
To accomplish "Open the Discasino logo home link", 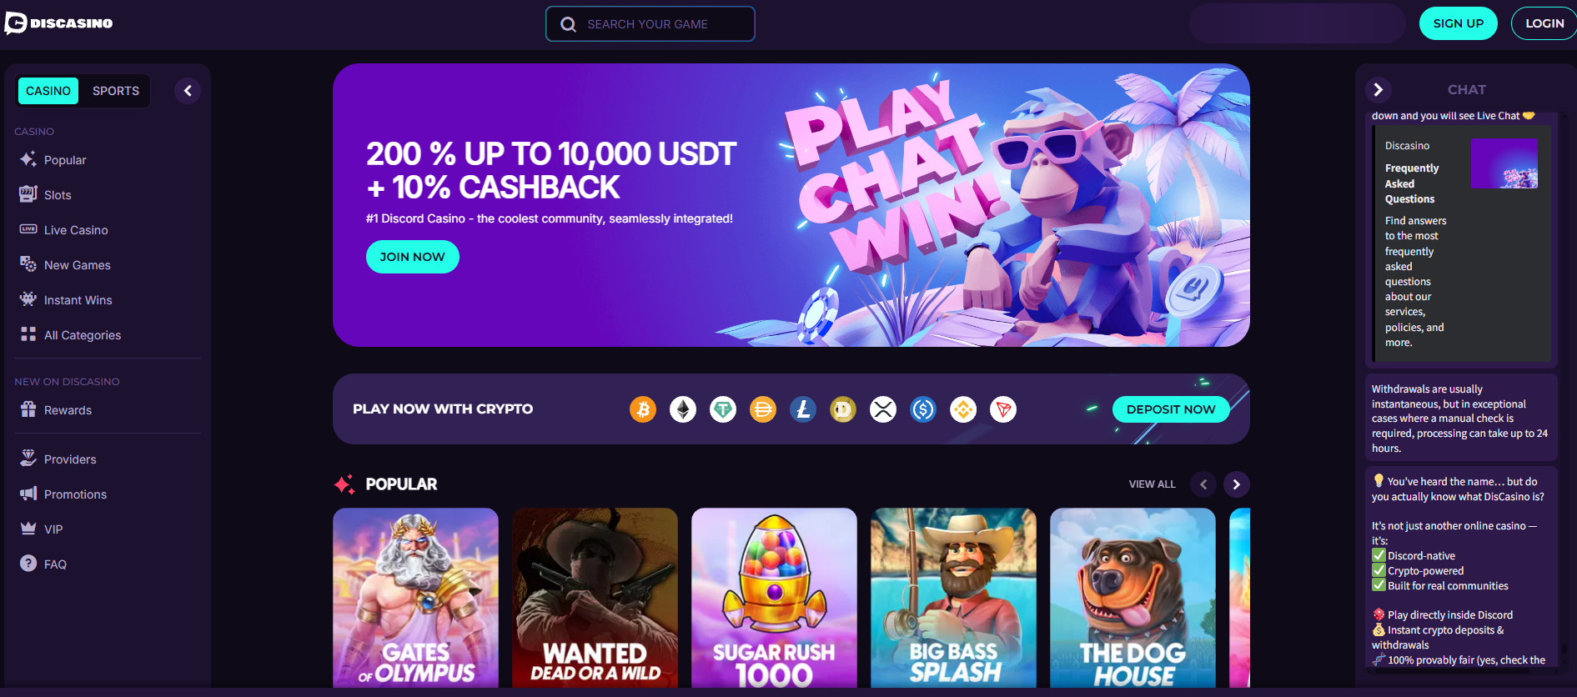I will coord(58,23).
